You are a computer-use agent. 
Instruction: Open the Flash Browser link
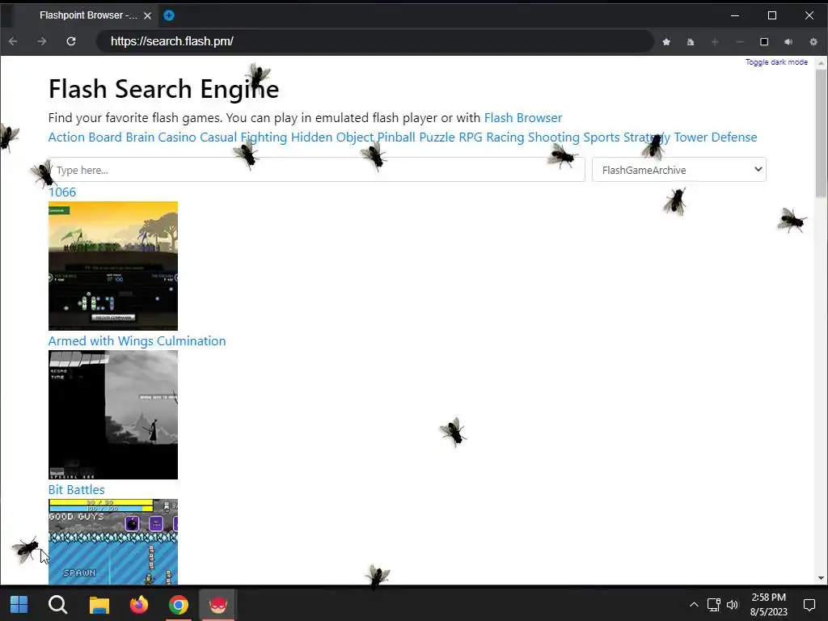[x=523, y=118]
